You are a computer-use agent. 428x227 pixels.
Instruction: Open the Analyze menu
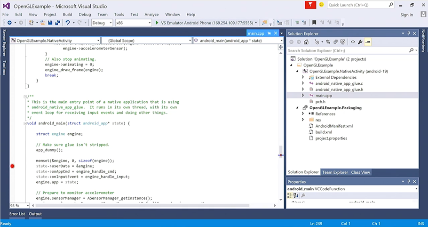click(151, 15)
